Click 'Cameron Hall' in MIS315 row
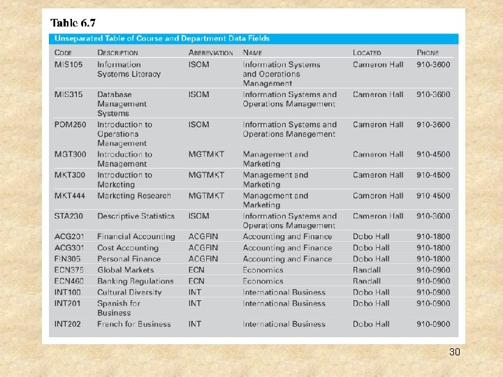Viewport: 503px width, 377px height. coord(378,94)
